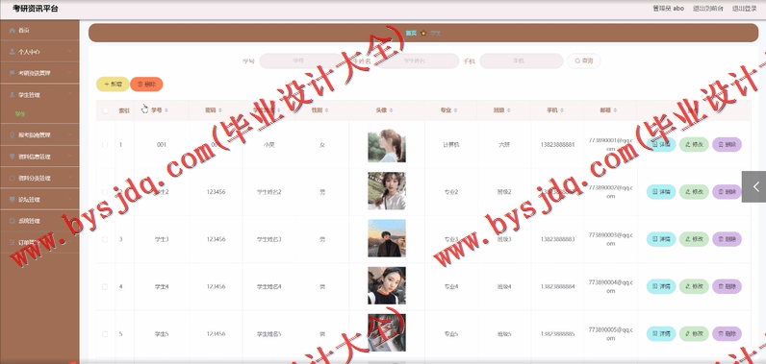
Task: Click 删除 for 学生3 row
Action: (727, 239)
